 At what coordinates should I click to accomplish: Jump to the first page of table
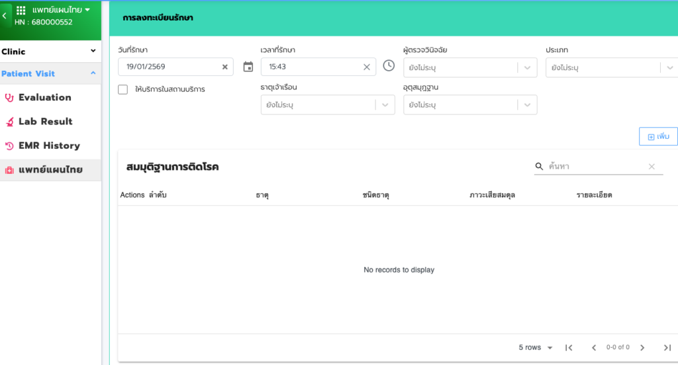pyautogui.click(x=569, y=348)
